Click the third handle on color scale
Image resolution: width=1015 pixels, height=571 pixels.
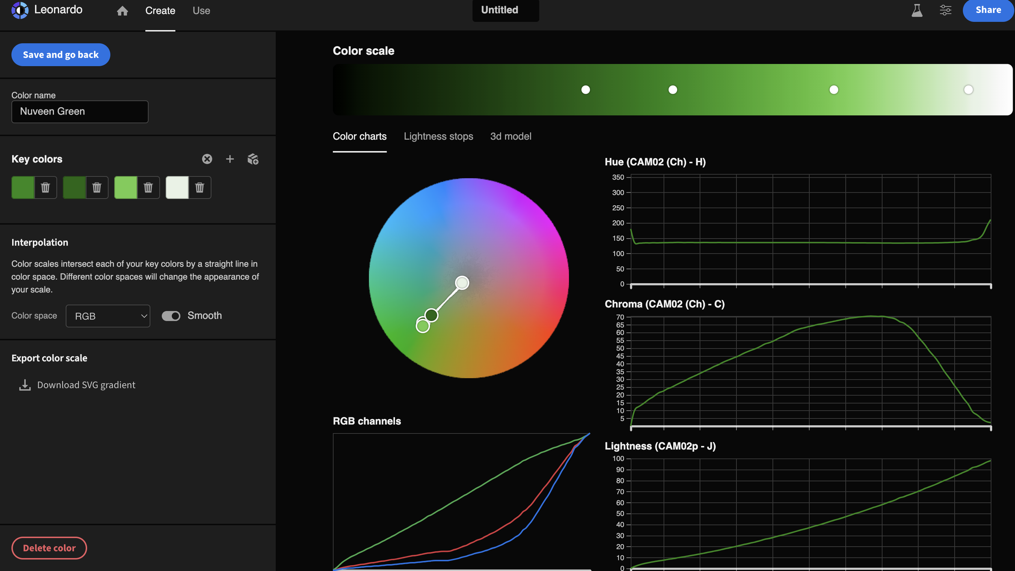point(834,90)
